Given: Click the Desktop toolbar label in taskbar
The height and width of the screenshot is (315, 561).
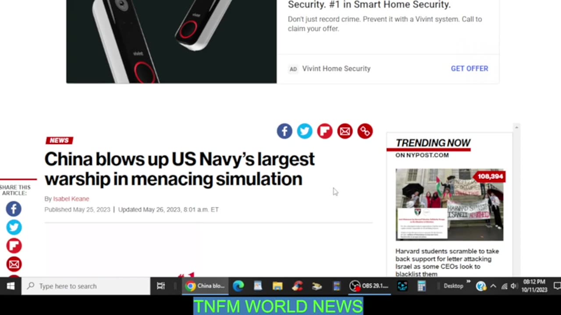Looking at the screenshot, I should [453, 286].
